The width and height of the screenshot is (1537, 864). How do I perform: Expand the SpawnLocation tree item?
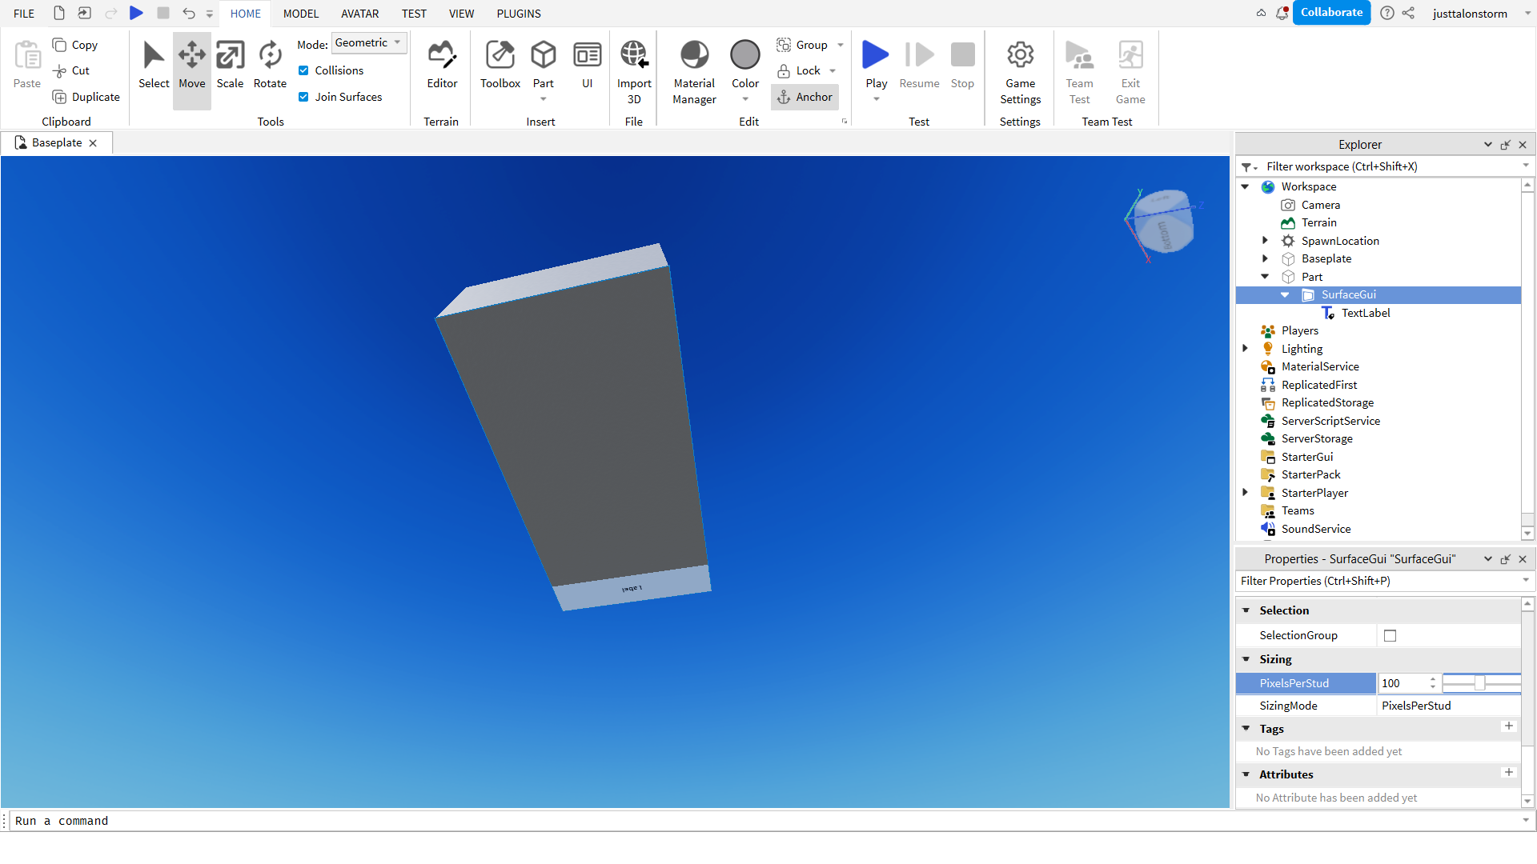point(1264,240)
